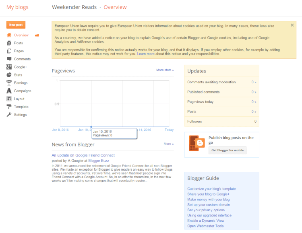Open Comments awaiting moderation count
Image resolution: width=302 pixels, height=233 pixels.
[254, 82]
